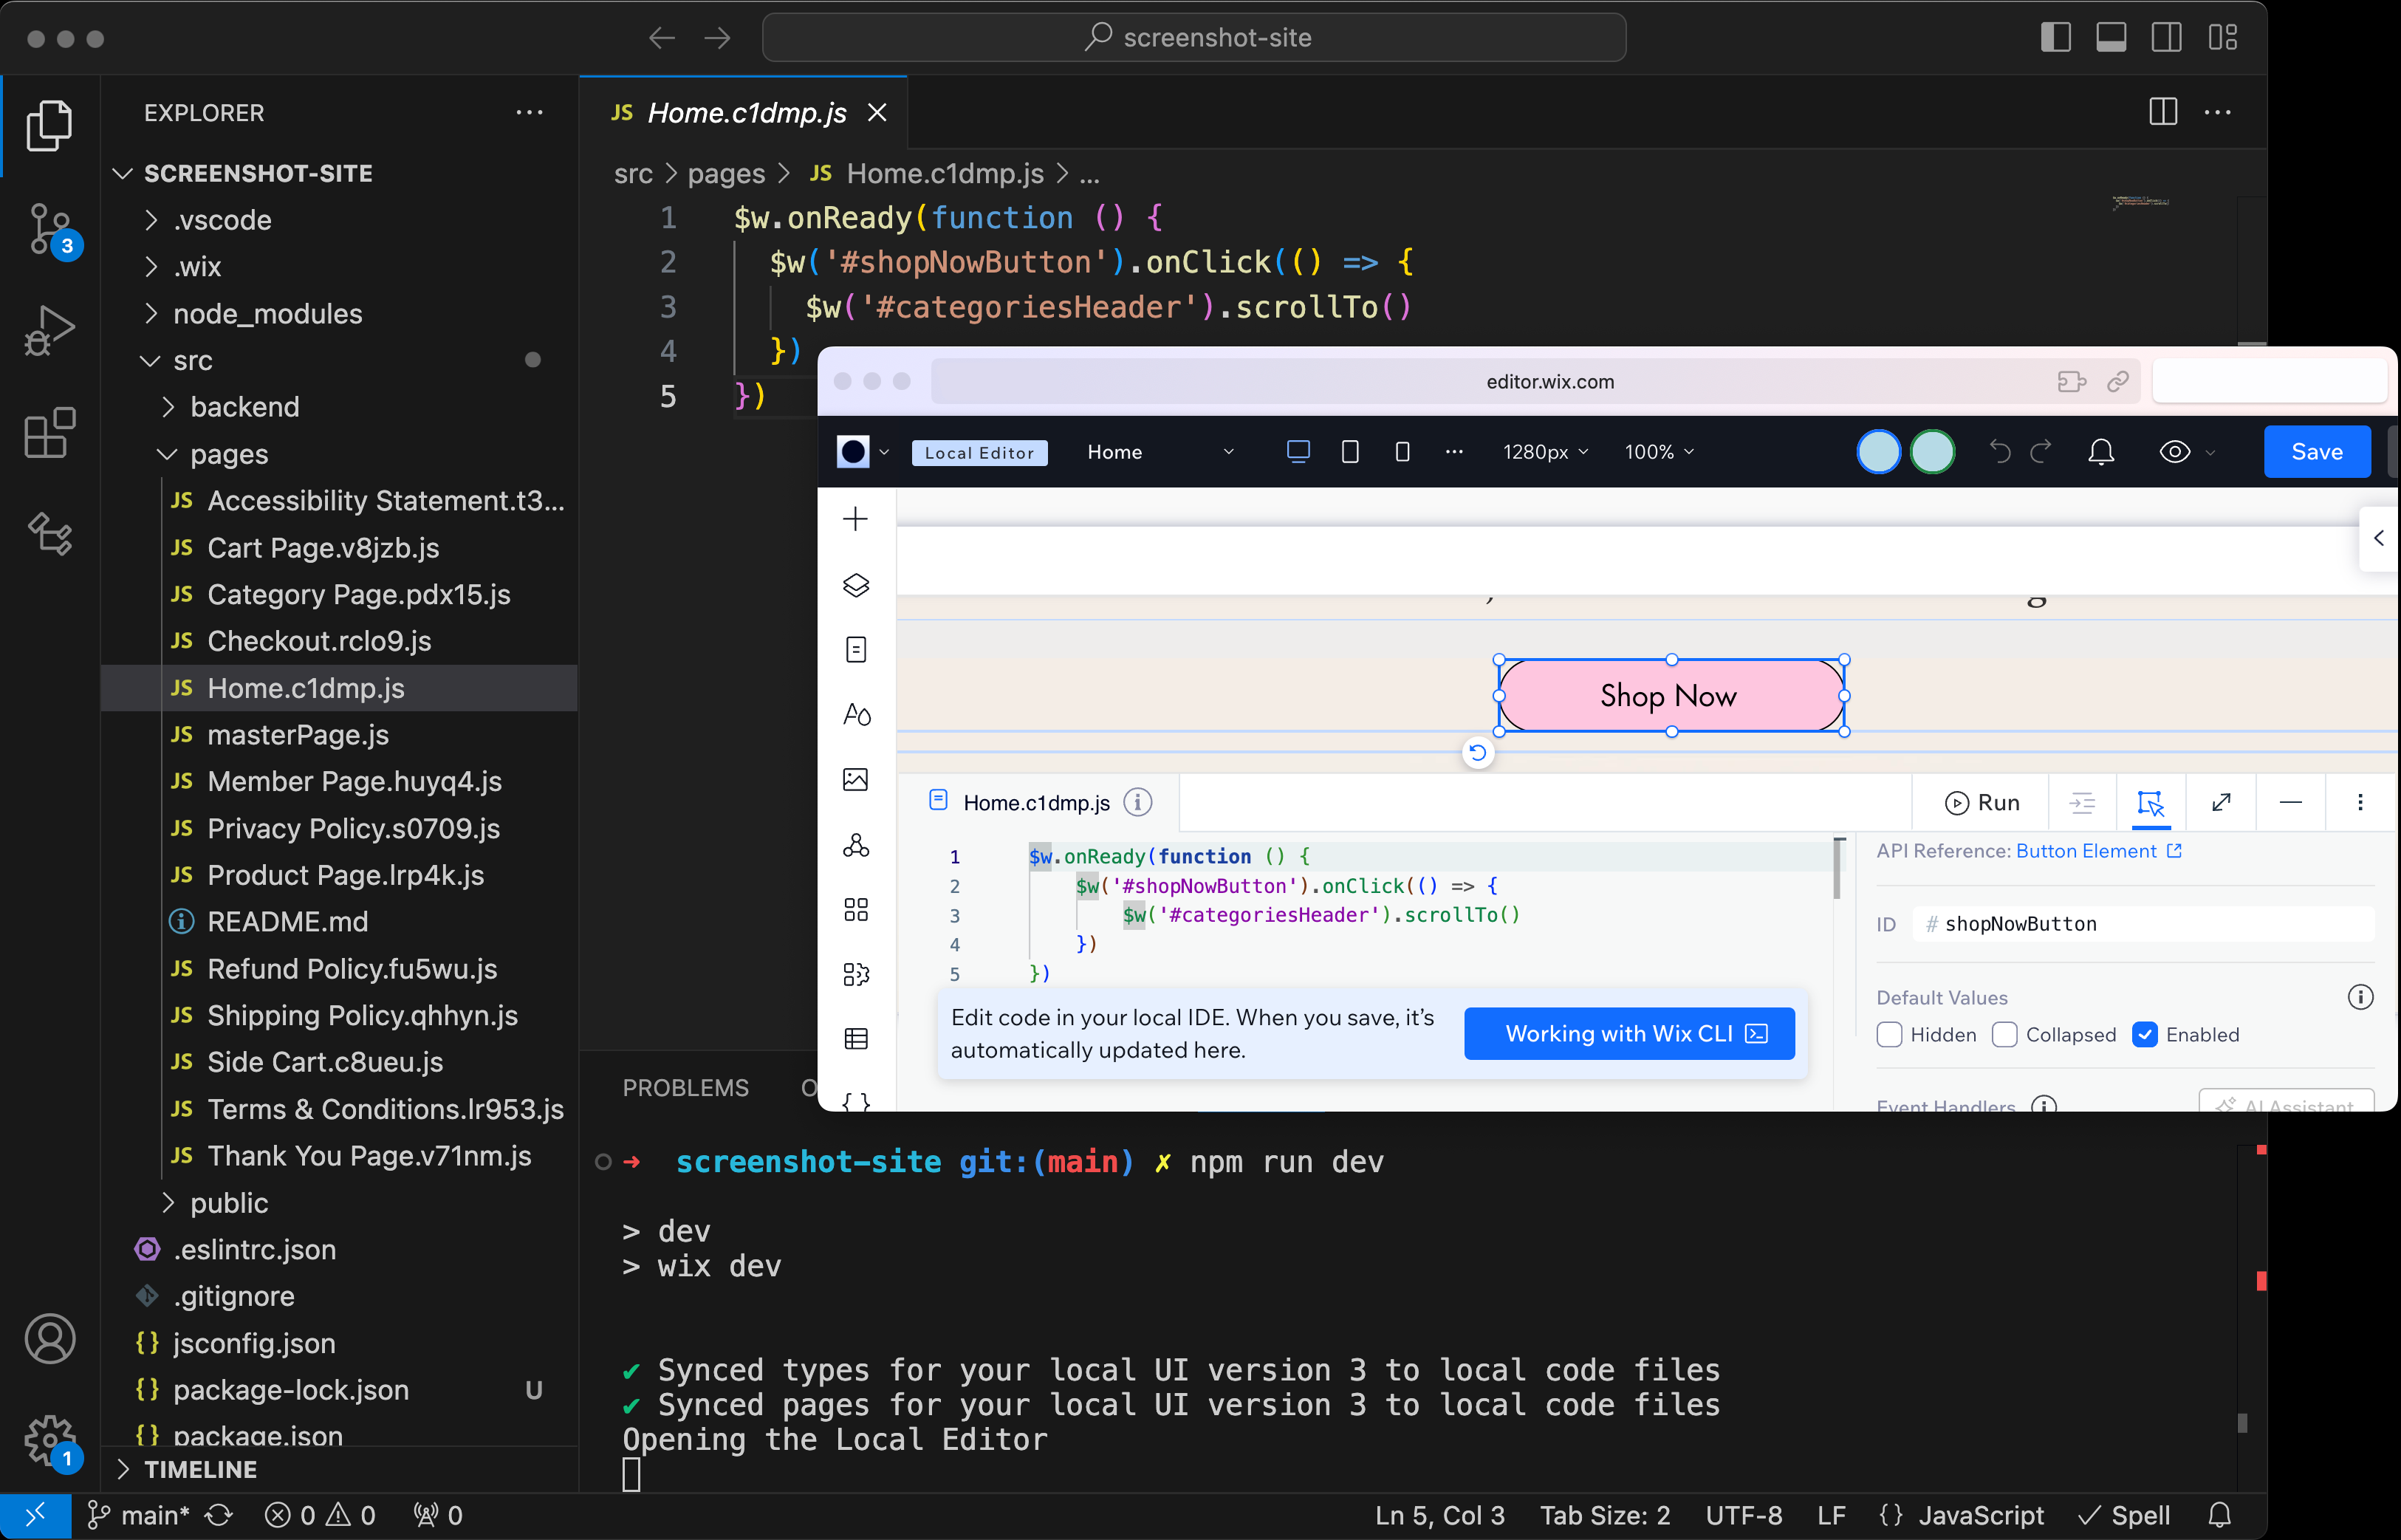The height and width of the screenshot is (1540, 2401).
Task: Click the redo arrow in Wix editor
Action: 2041,452
